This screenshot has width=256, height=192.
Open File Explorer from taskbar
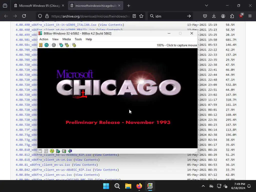click(128, 186)
